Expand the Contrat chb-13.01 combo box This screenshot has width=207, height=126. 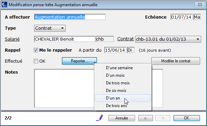[x=168, y=39]
